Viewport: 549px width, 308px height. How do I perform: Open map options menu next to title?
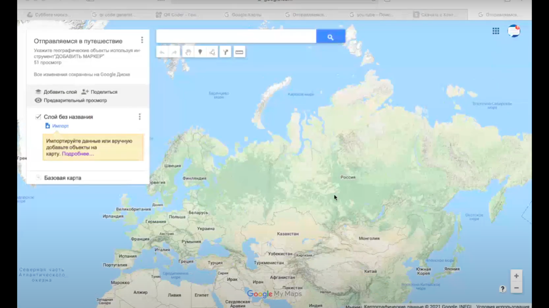point(142,40)
